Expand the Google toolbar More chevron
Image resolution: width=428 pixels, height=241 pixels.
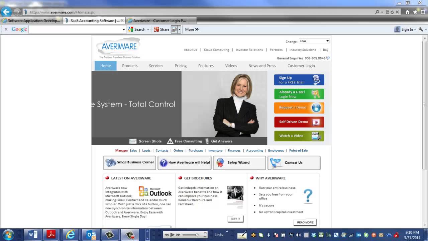coord(192,29)
